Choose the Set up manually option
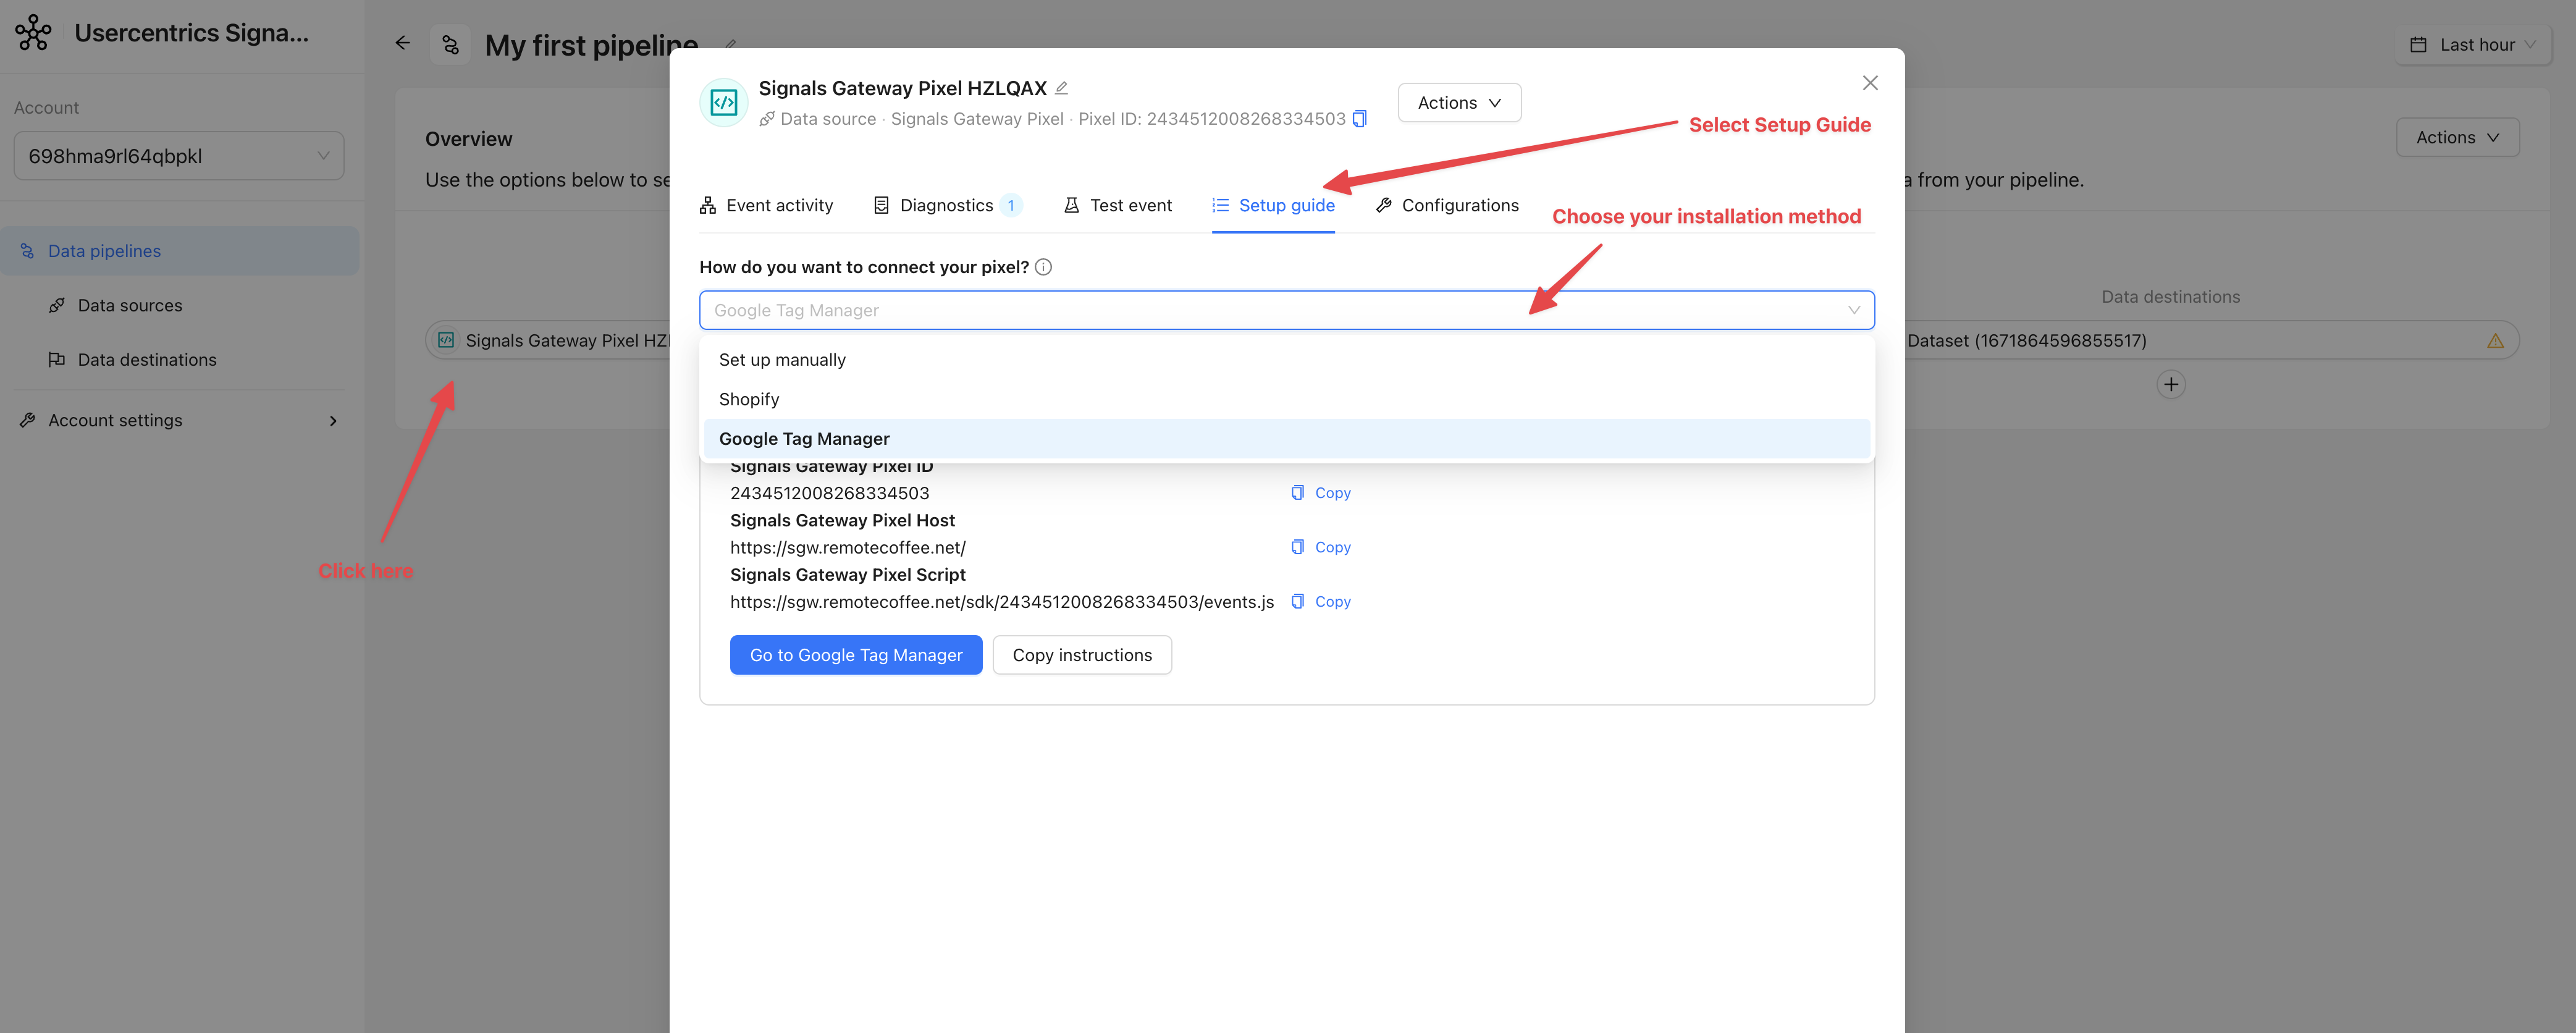The width and height of the screenshot is (2576, 1033). point(782,360)
